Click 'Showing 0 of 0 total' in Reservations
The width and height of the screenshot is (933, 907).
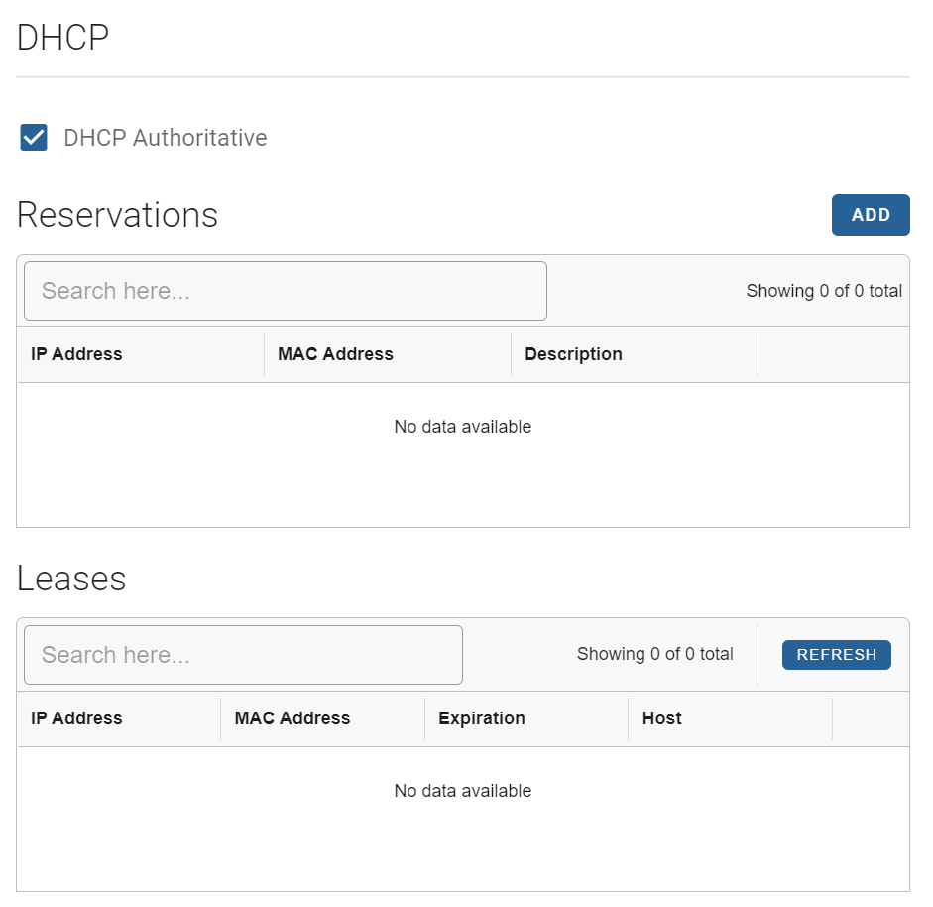point(823,290)
